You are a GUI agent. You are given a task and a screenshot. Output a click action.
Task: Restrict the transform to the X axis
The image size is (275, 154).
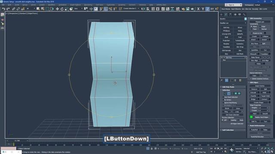pos(198,9)
